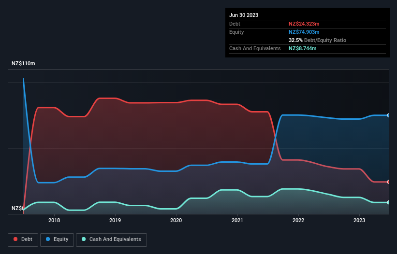Click the 2020 axis label

click(176, 220)
